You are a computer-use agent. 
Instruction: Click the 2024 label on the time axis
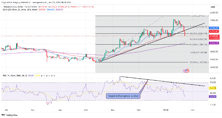pos(165,110)
